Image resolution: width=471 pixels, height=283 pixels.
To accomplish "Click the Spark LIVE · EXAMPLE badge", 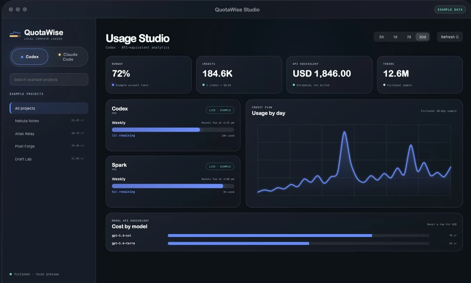I will pyautogui.click(x=220, y=166).
